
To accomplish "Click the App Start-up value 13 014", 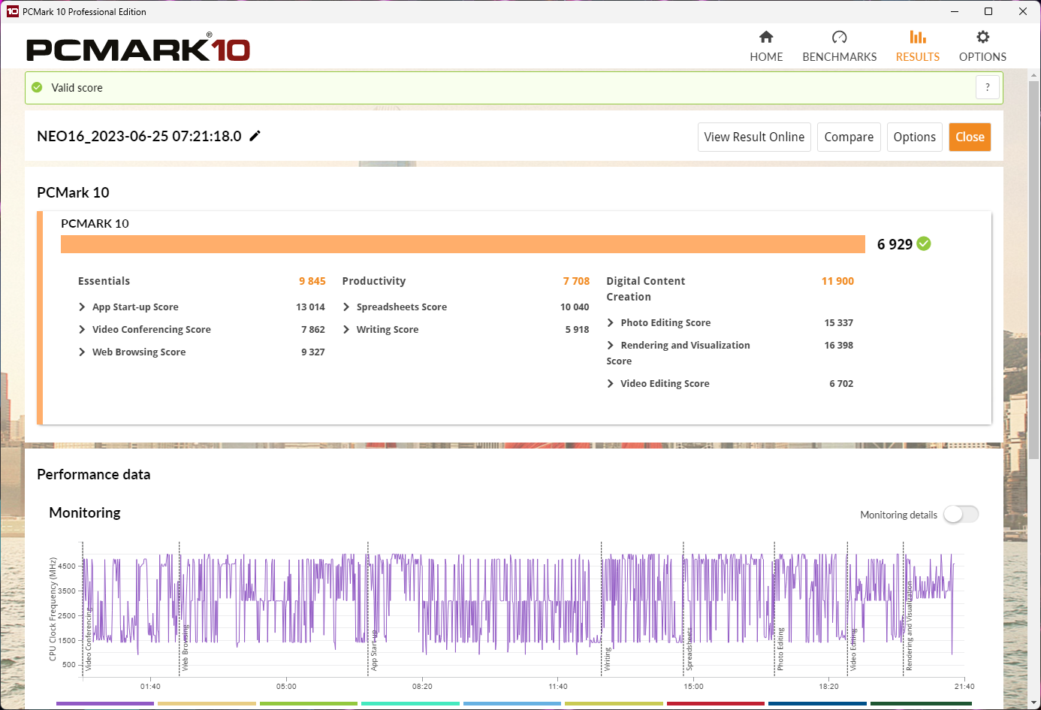I will tap(310, 307).
